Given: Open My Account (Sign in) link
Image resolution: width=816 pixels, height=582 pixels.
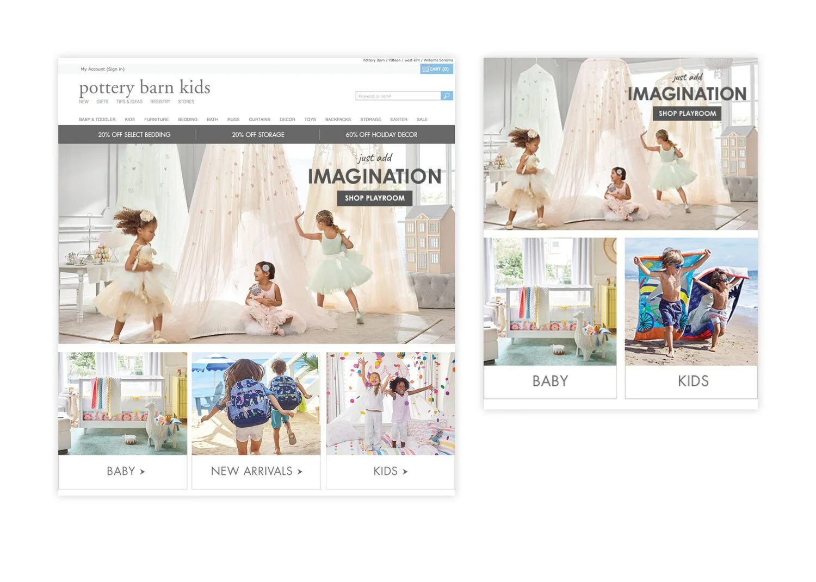Looking at the screenshot, I should click(x=103, y=69).
